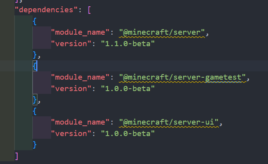Click the version key beside 1.1.0-beta

71,44
